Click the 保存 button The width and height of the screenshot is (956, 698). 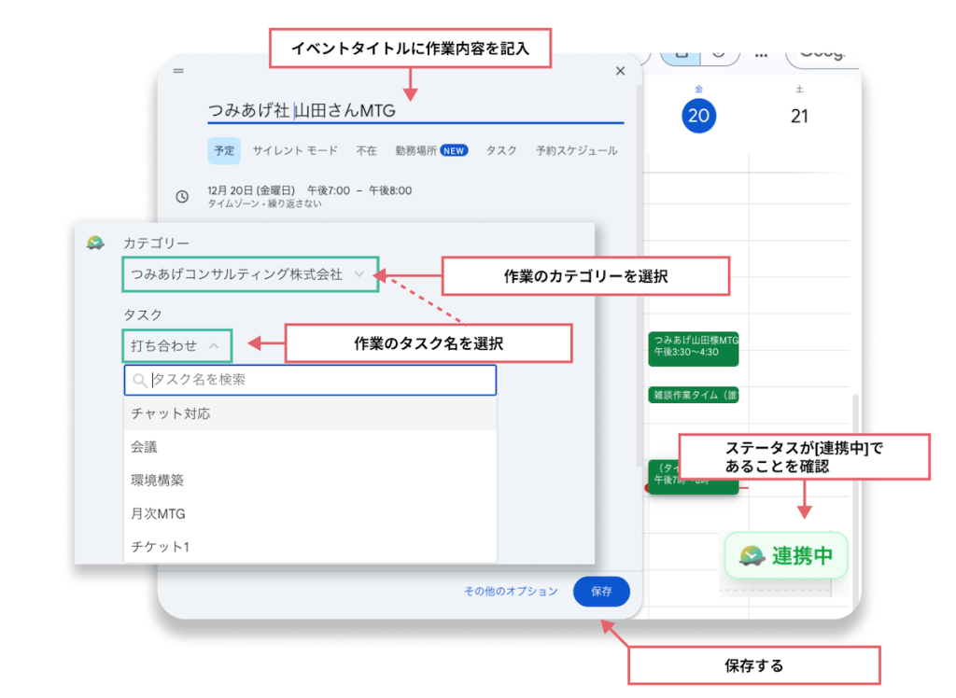click(601, 592)
